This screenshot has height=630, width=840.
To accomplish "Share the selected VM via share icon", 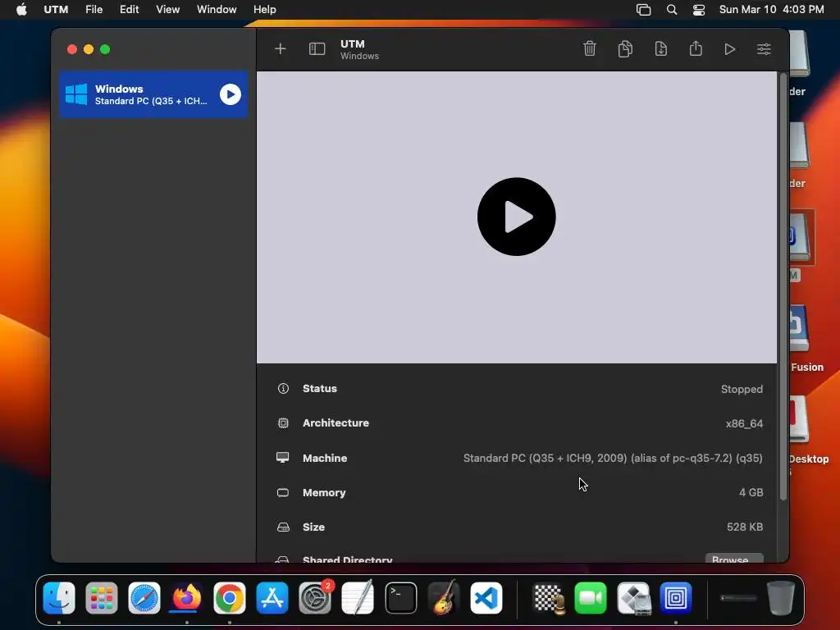I will click(x=696, y=48).
